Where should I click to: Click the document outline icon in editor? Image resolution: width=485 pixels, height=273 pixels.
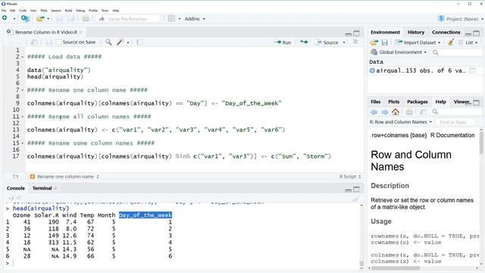point(355,42)
